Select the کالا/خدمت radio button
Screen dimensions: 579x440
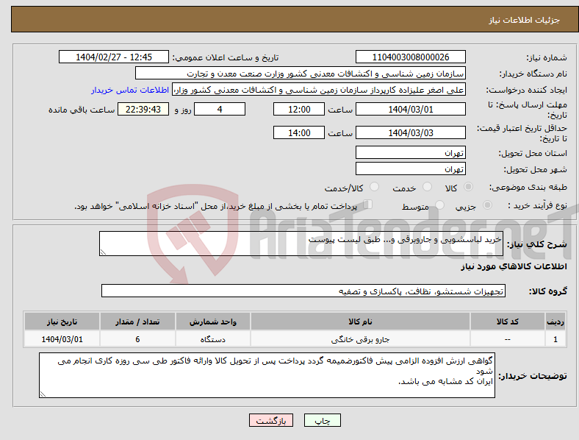(375, 187)
